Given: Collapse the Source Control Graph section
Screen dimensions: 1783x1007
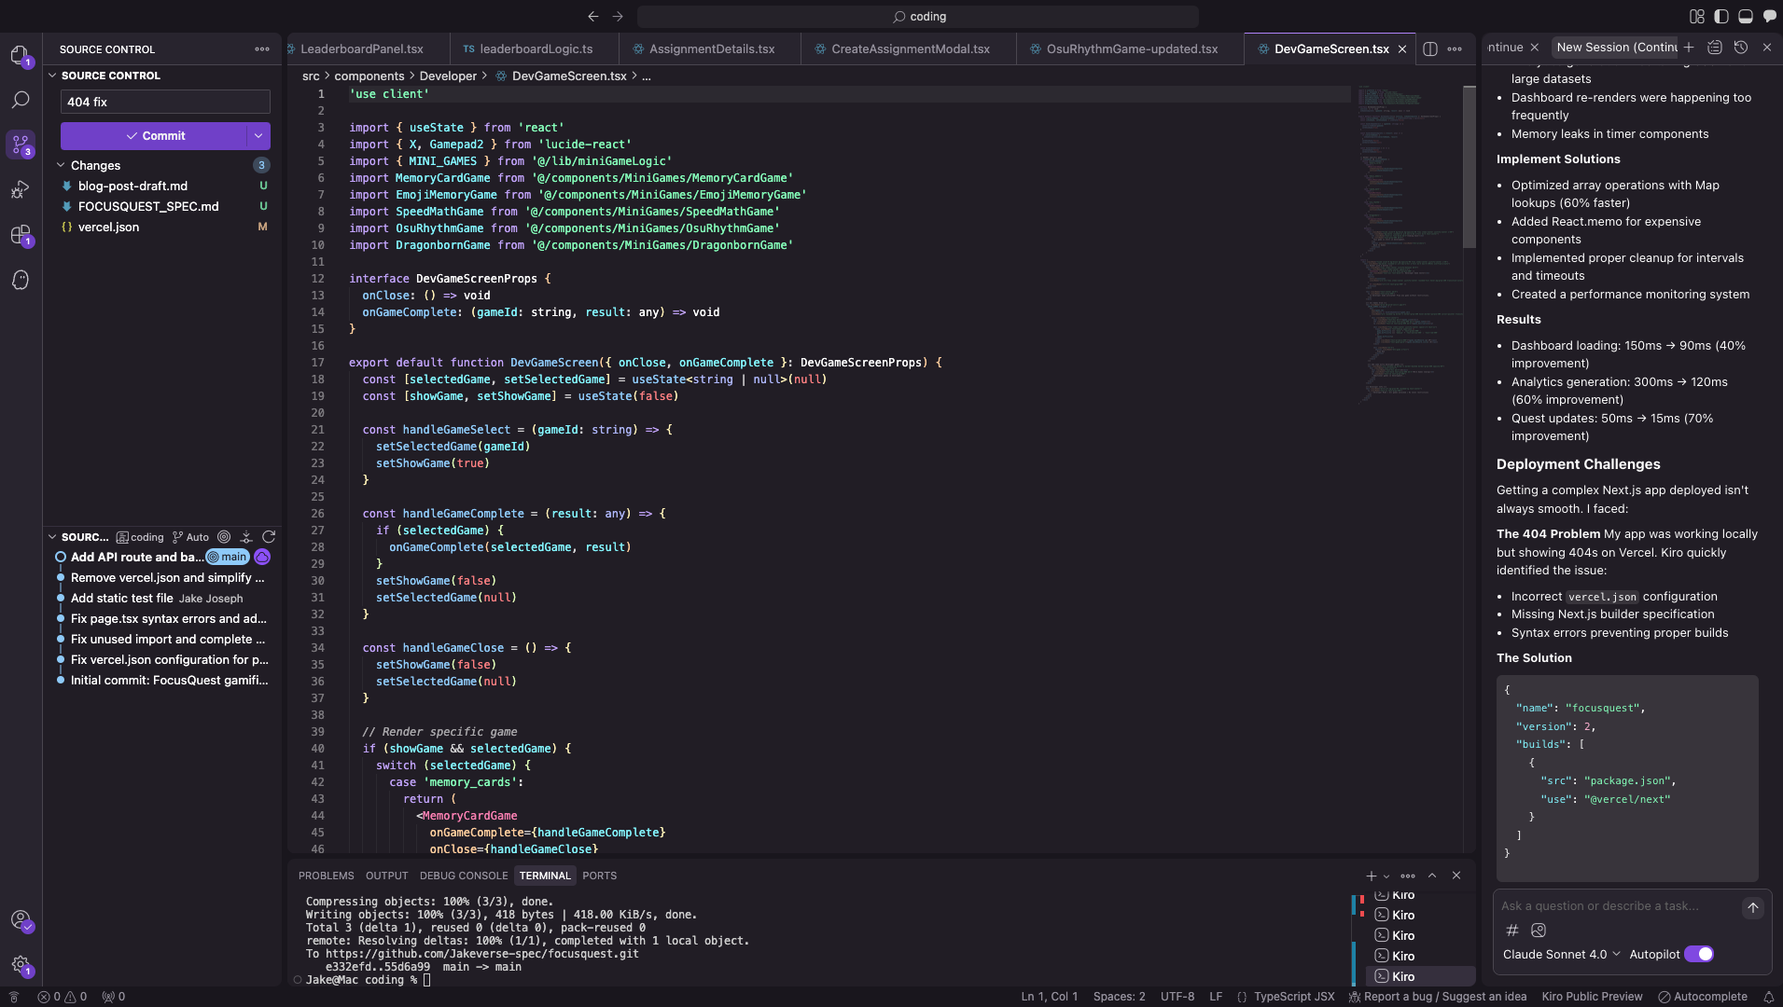Looking at the screenshot, I should point(53,537).
